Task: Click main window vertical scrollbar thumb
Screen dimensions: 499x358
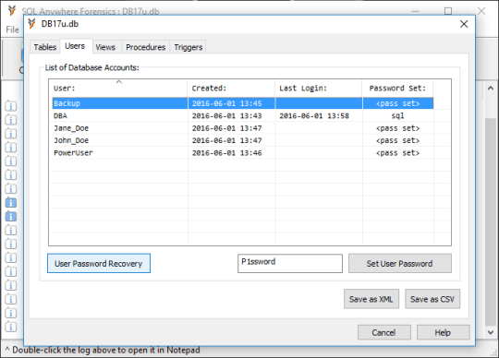Action: pyautogui.click(x=491, y=221)
